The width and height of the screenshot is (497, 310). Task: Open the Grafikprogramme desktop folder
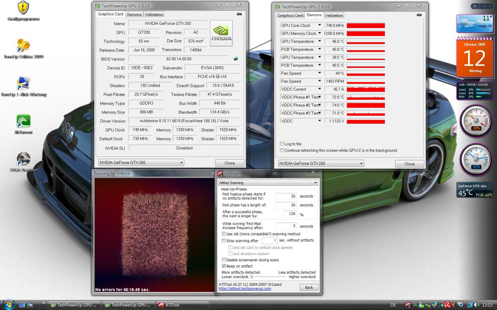pos(23,11)
